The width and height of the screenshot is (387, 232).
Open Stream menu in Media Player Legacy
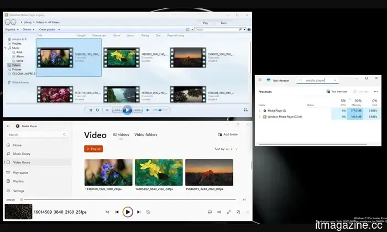pos(29,29)
